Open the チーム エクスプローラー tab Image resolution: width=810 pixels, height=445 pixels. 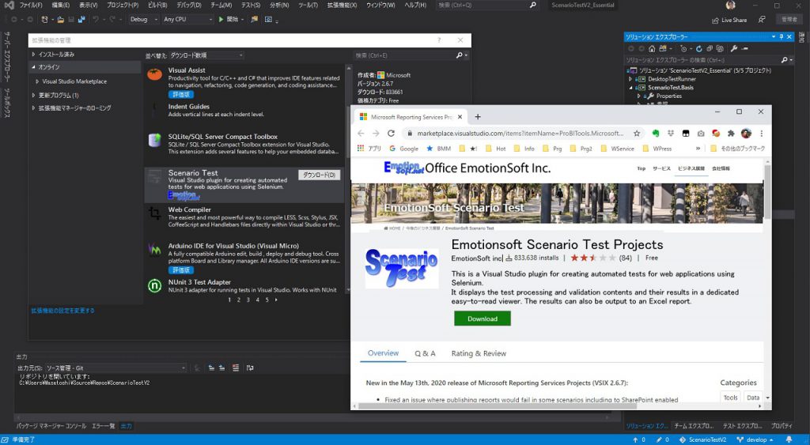coord(694,426)
